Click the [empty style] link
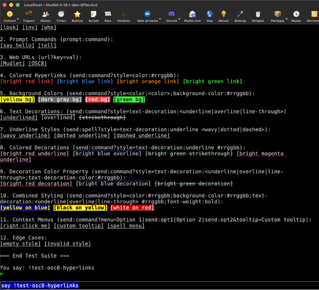Image resolution: width=319 pixels, height=290 pixels. 20,244
